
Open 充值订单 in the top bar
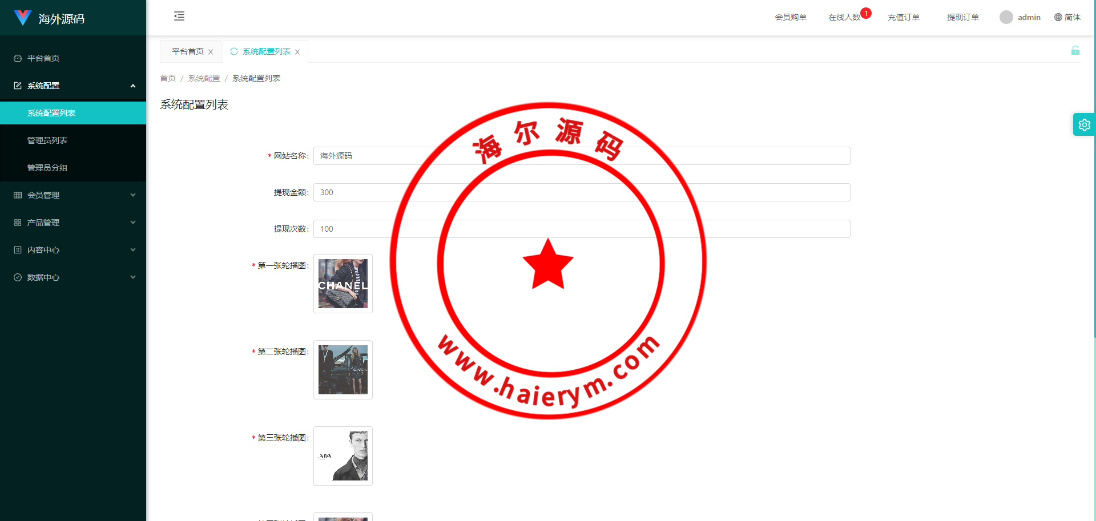pyautogui.click(x=904, y=17)
